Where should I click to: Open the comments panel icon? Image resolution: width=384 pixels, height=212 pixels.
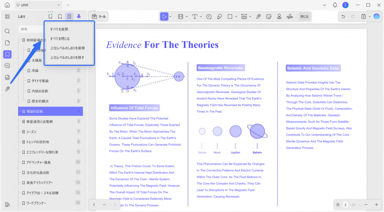tap(7, 66)
